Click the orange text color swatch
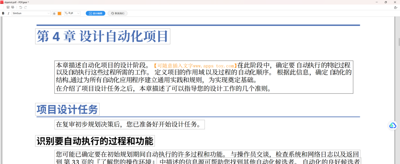This screenshot has width=400, height=164. 59,14
